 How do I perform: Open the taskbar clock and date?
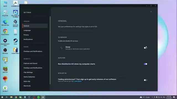tap(169, 97)
